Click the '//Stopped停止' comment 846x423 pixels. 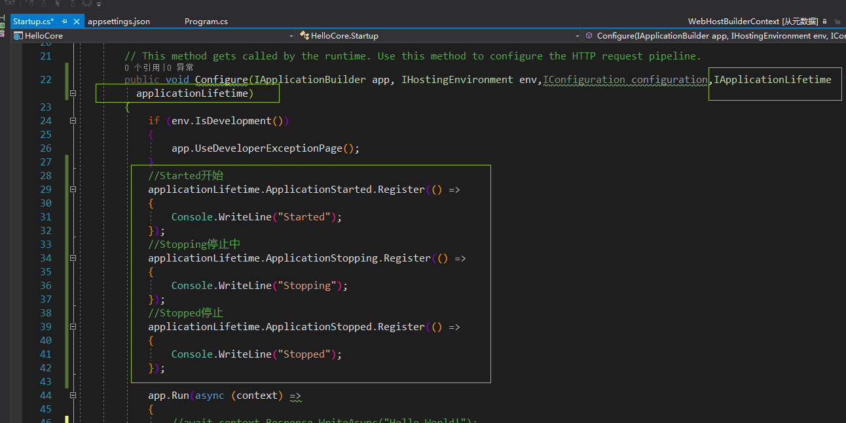pyautogui.click(x=186, y=313)
